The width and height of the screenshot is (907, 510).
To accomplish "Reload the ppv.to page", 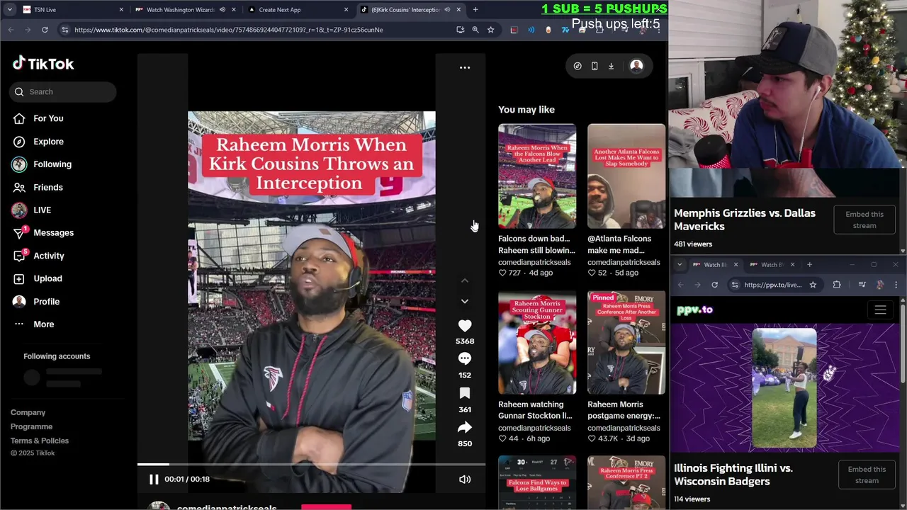I will pos(714,285).
